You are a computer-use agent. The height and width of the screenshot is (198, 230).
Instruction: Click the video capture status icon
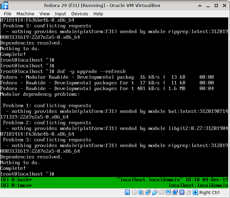(x=175, y=192)
